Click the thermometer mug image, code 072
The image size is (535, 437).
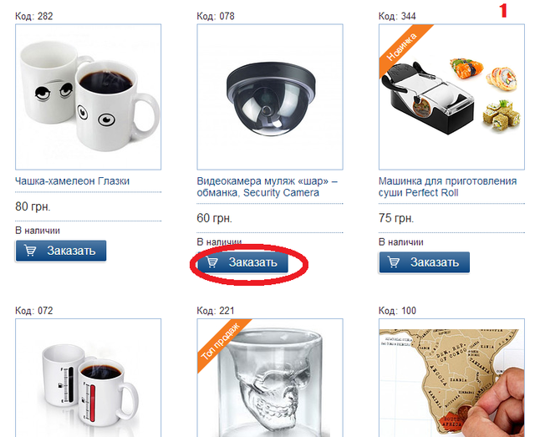coord(88,378)
